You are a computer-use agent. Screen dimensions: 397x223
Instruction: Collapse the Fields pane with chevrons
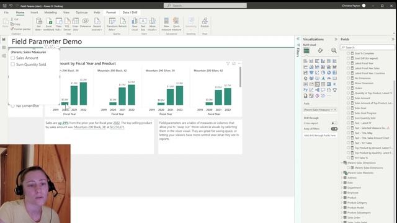[393, 39]
